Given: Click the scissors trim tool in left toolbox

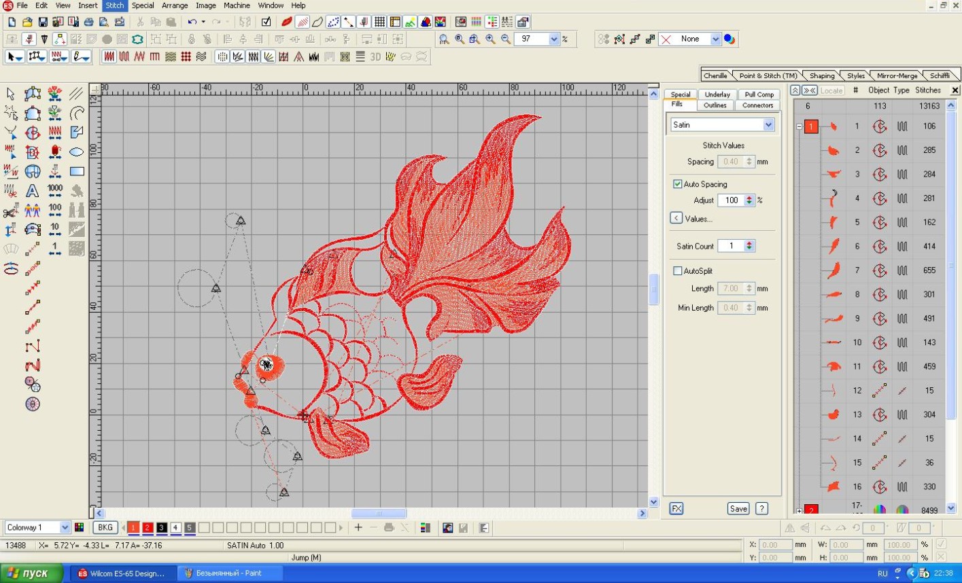Looking at the screenshot, I should 11,211.
